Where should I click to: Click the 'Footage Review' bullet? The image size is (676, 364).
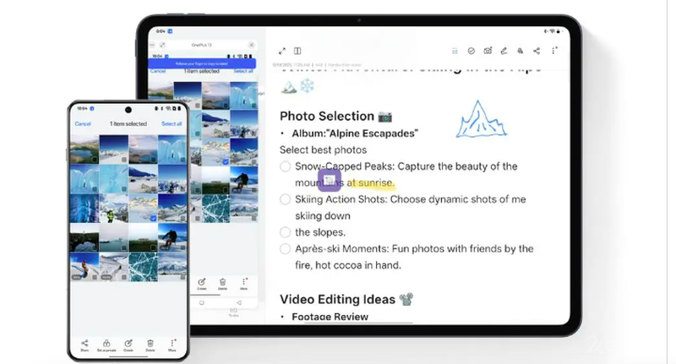(x=330, y=317)
